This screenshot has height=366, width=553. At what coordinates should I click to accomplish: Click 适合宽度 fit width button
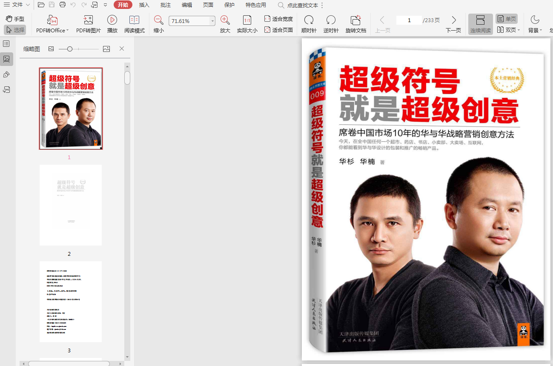tap(278, 19)
